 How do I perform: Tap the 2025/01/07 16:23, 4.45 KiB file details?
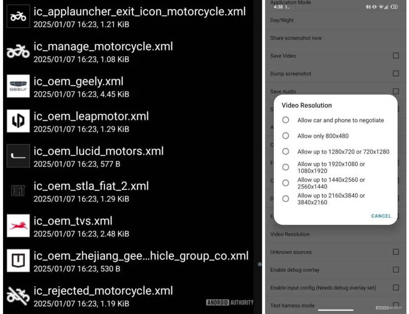point(81,94)
